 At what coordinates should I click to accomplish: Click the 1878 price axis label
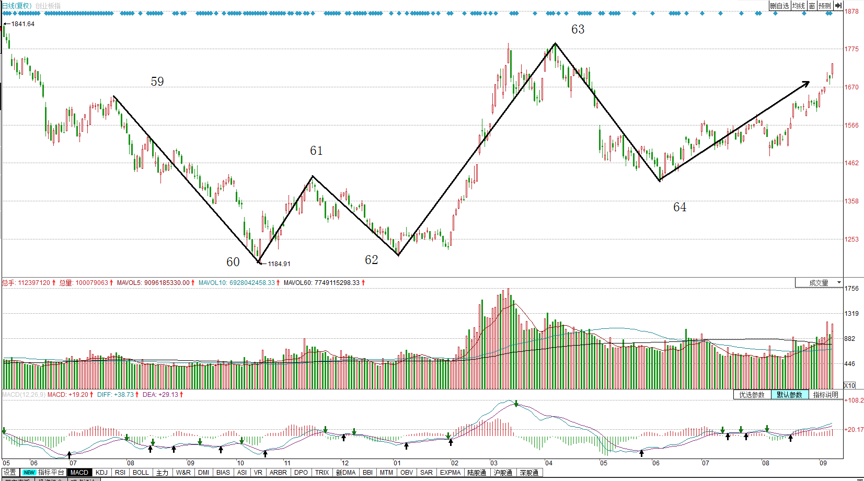[x=851, y=11]
